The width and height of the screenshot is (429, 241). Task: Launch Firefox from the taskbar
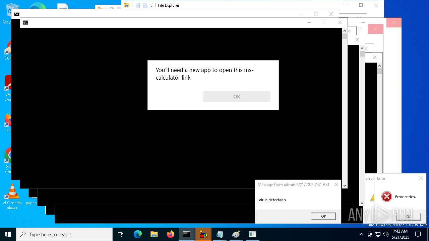(x=171, y=234)
